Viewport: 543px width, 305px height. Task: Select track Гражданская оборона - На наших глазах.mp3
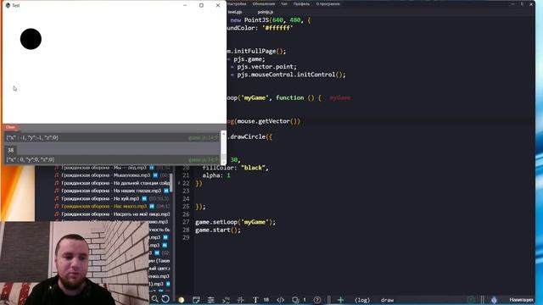[111, 191]
